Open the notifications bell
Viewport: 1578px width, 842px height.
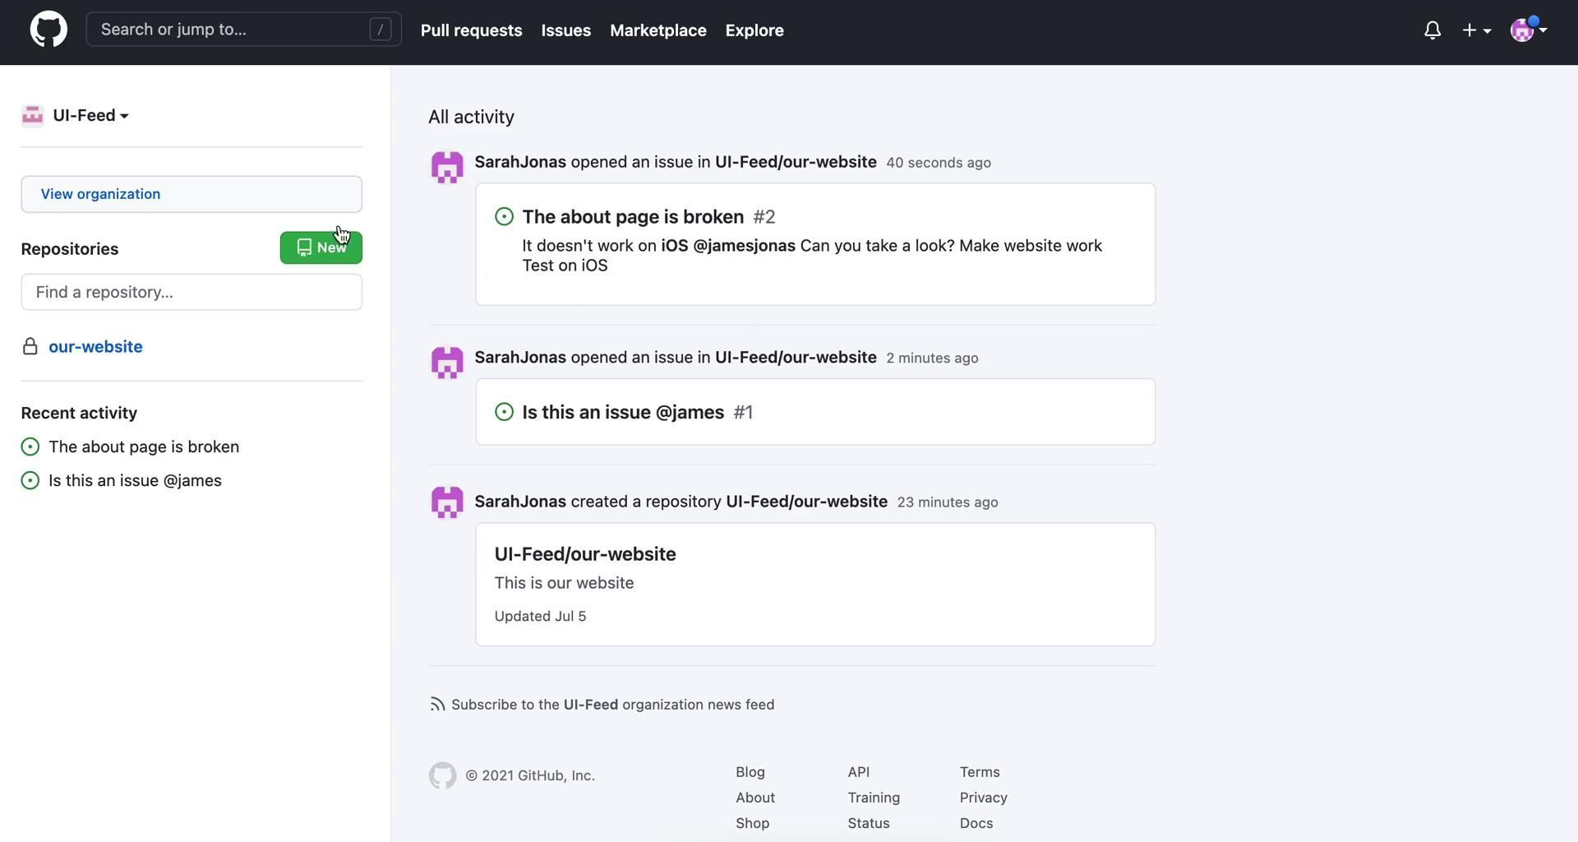pos(1432,30)
